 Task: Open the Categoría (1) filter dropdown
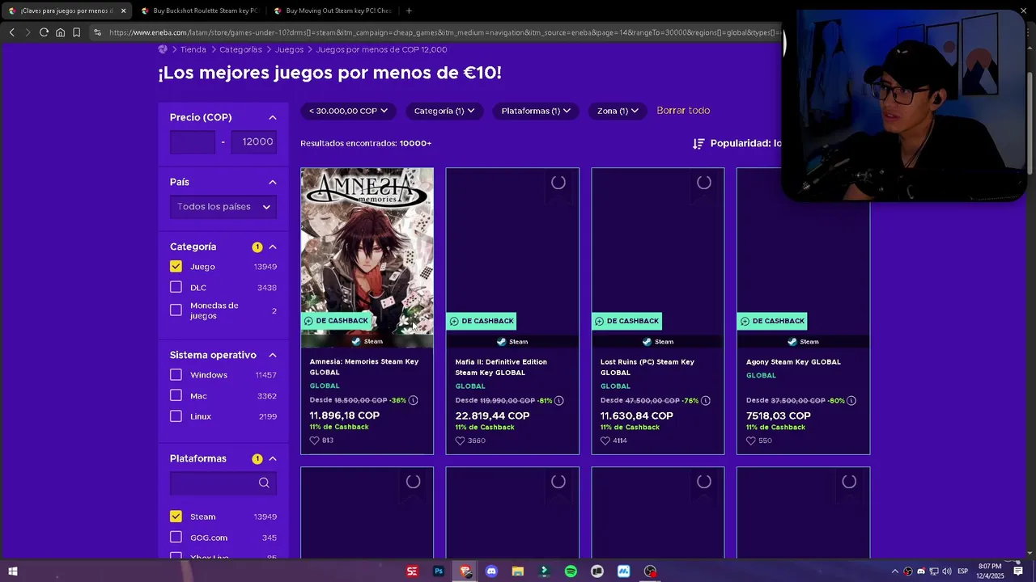tap(444, 111)
